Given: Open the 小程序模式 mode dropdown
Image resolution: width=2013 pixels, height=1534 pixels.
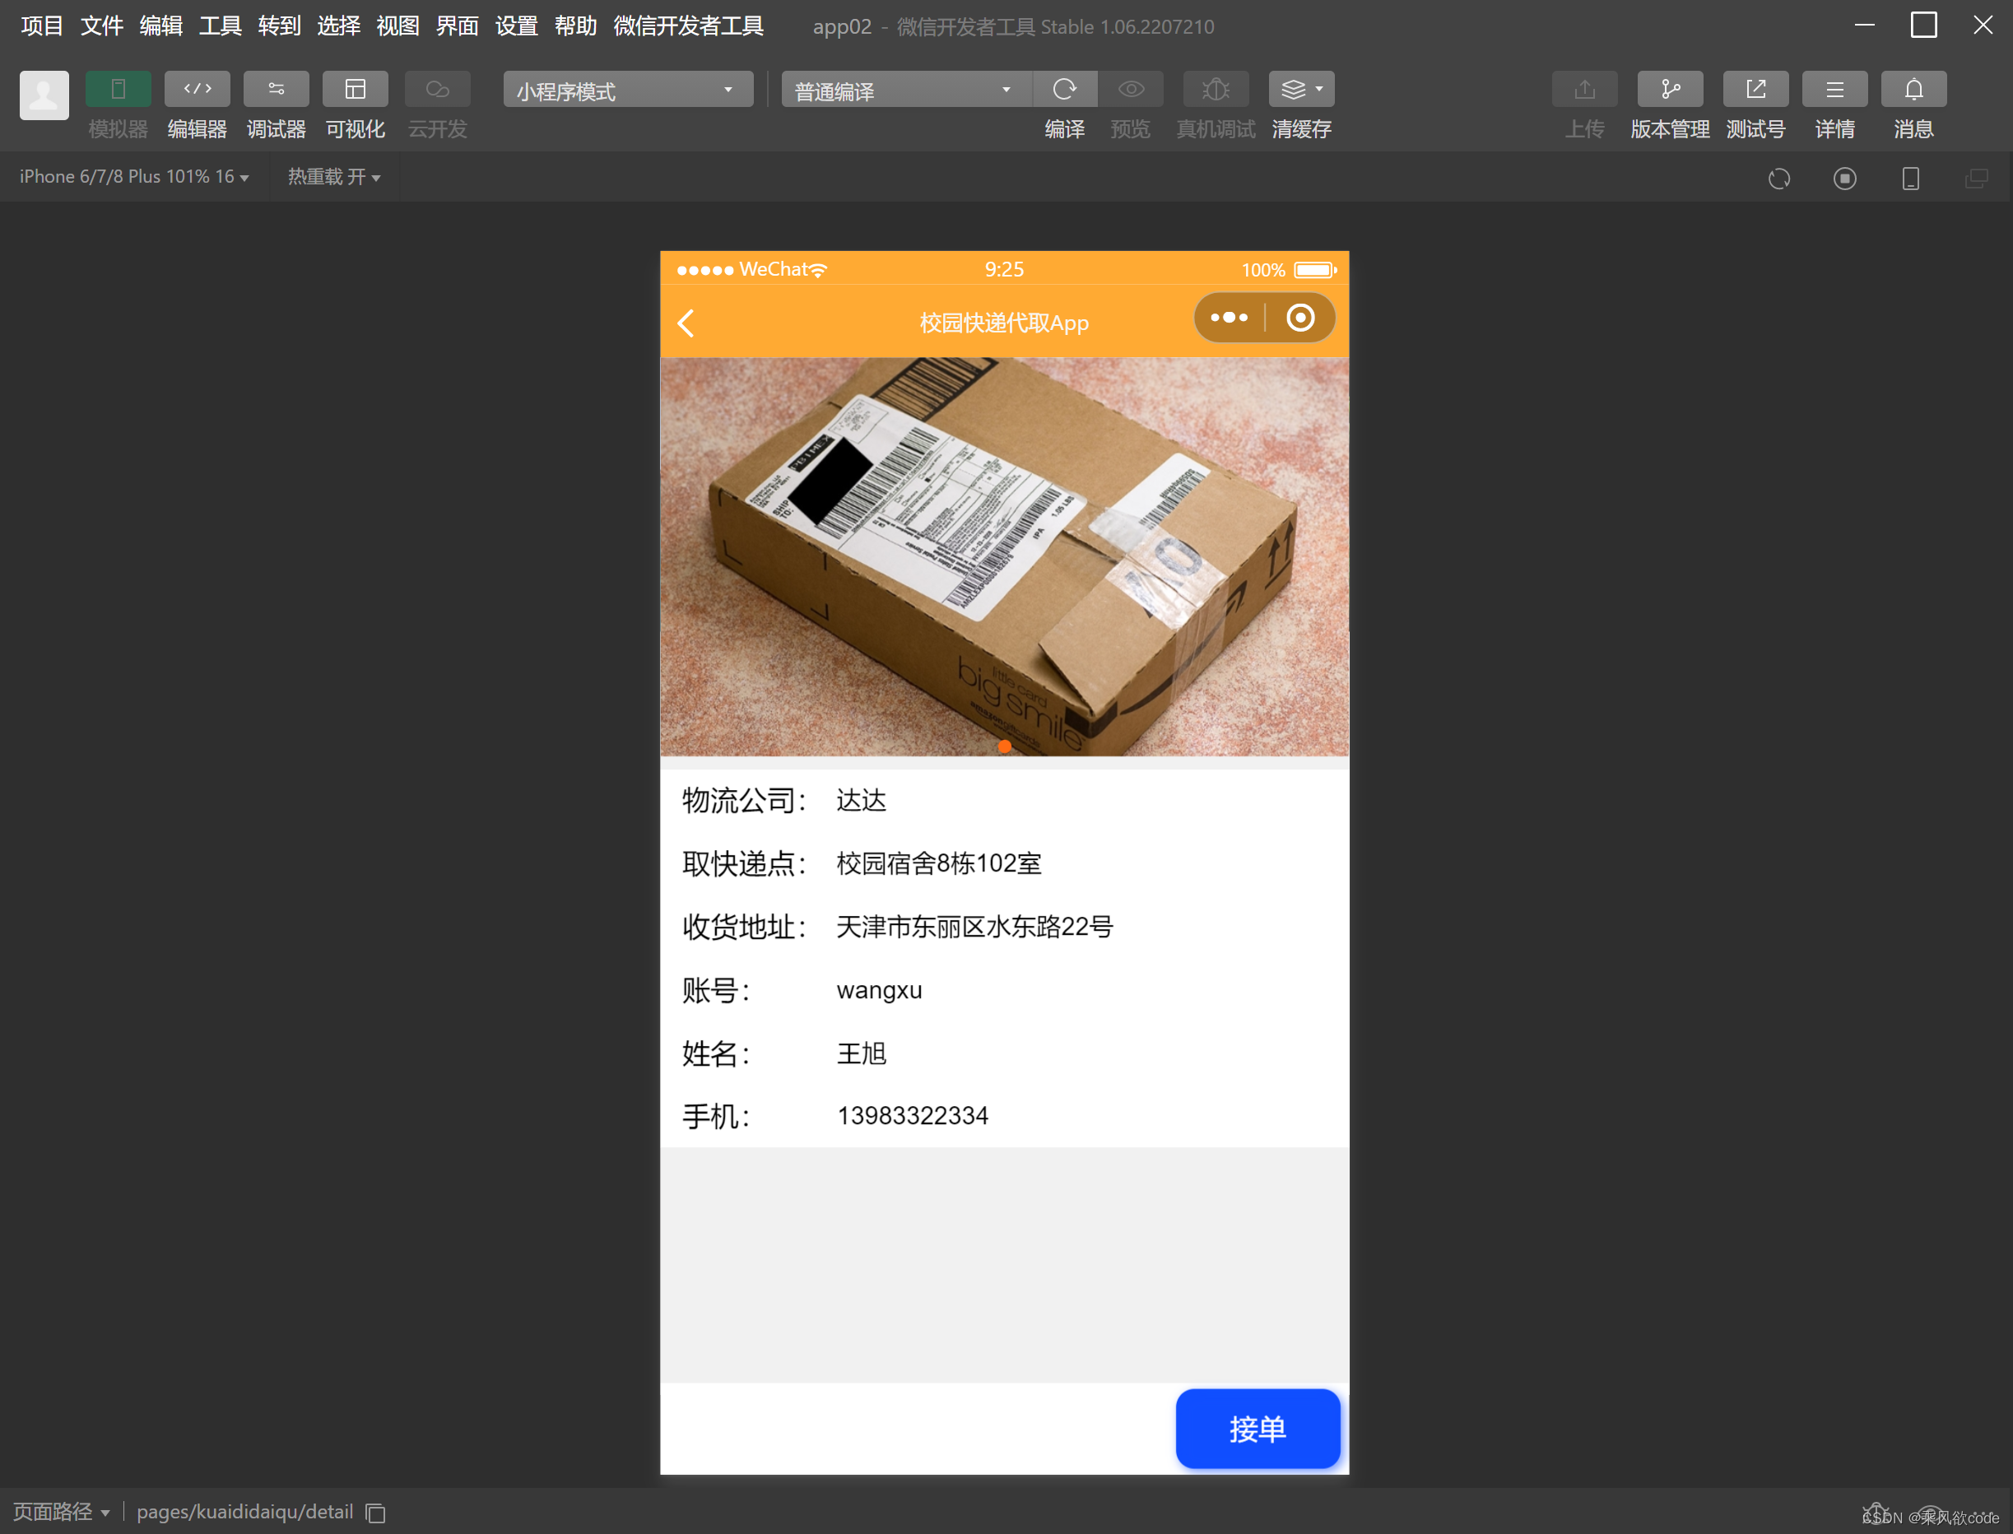Looking at the screenshot, I should click(626, 90).
